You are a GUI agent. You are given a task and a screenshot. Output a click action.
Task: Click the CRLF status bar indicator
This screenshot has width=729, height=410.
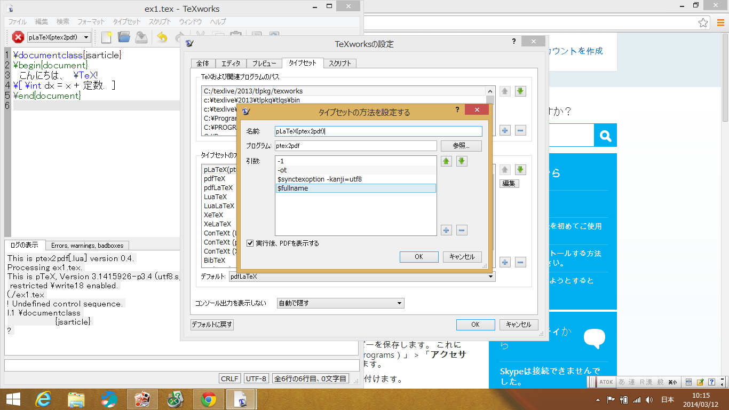click(229, 379)
